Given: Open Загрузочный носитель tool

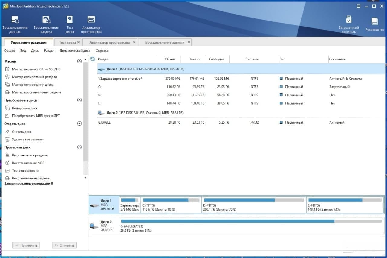Looking at the screenshot, I should pyautogui.click(x=349, y=24).
